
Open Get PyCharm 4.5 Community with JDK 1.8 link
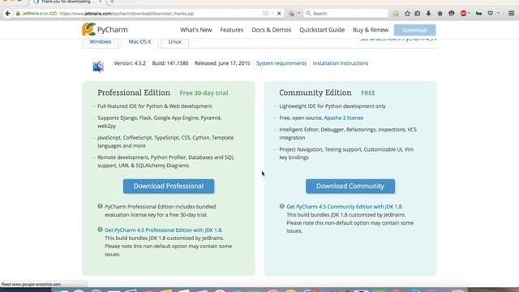[345, 207]
